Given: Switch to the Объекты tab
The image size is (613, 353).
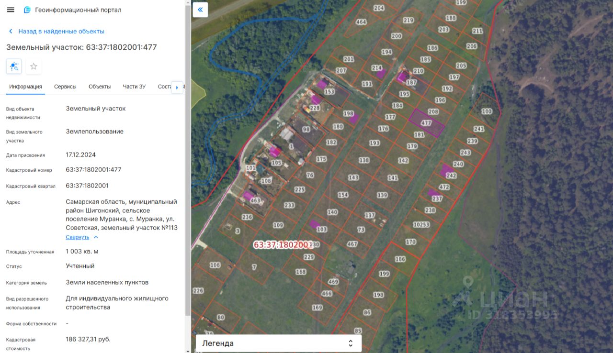Looking at the screenshot, I should (100, 87).
